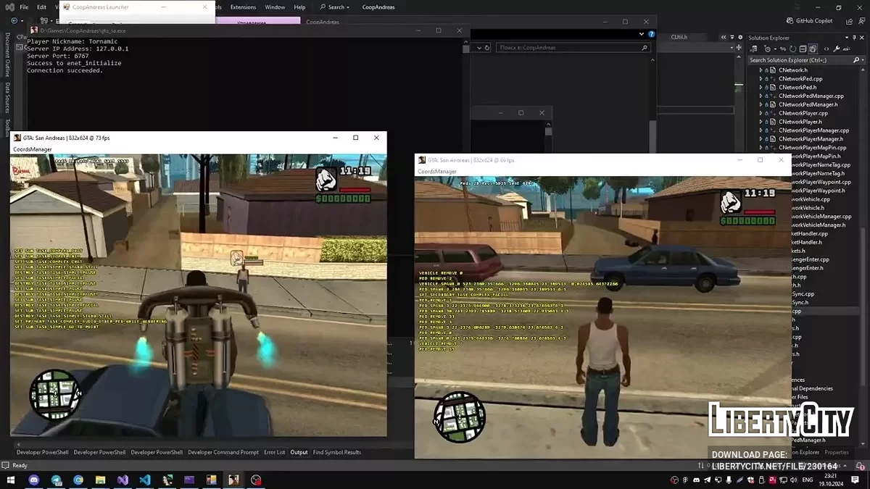This screenshot has width=870, height=489.
Task: Open the Developer Command Prompt tab
Action: (x=223, y=452)
